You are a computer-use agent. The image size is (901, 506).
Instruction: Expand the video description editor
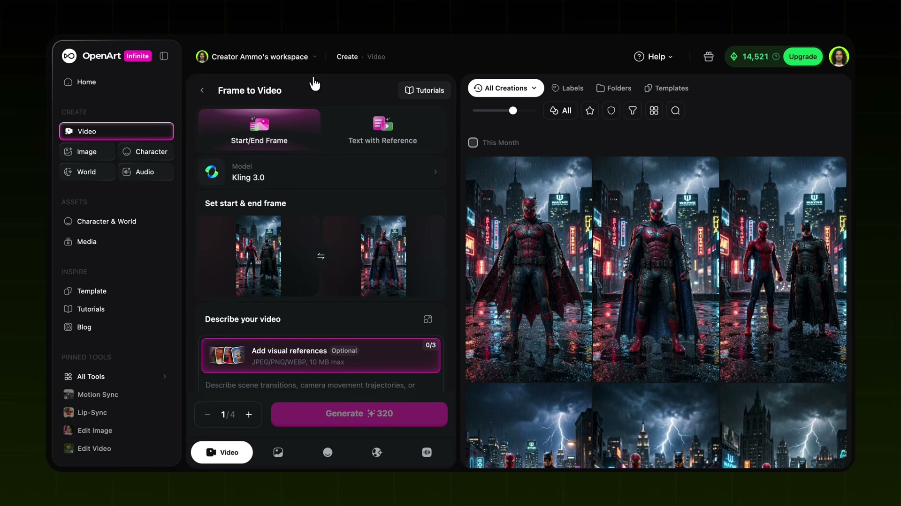[x=428, y=320]
